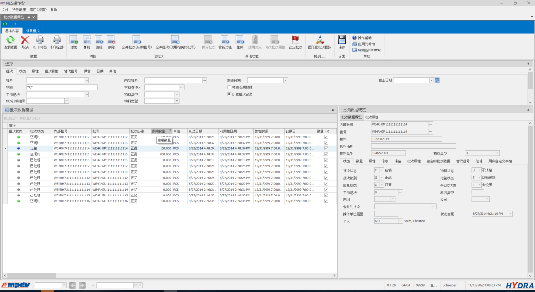Click the 修改批次属性 icon
The image size is (535, 292).
(x=275, y=40)
